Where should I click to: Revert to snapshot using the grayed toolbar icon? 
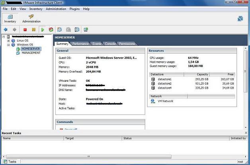click(x=68, y=29)
